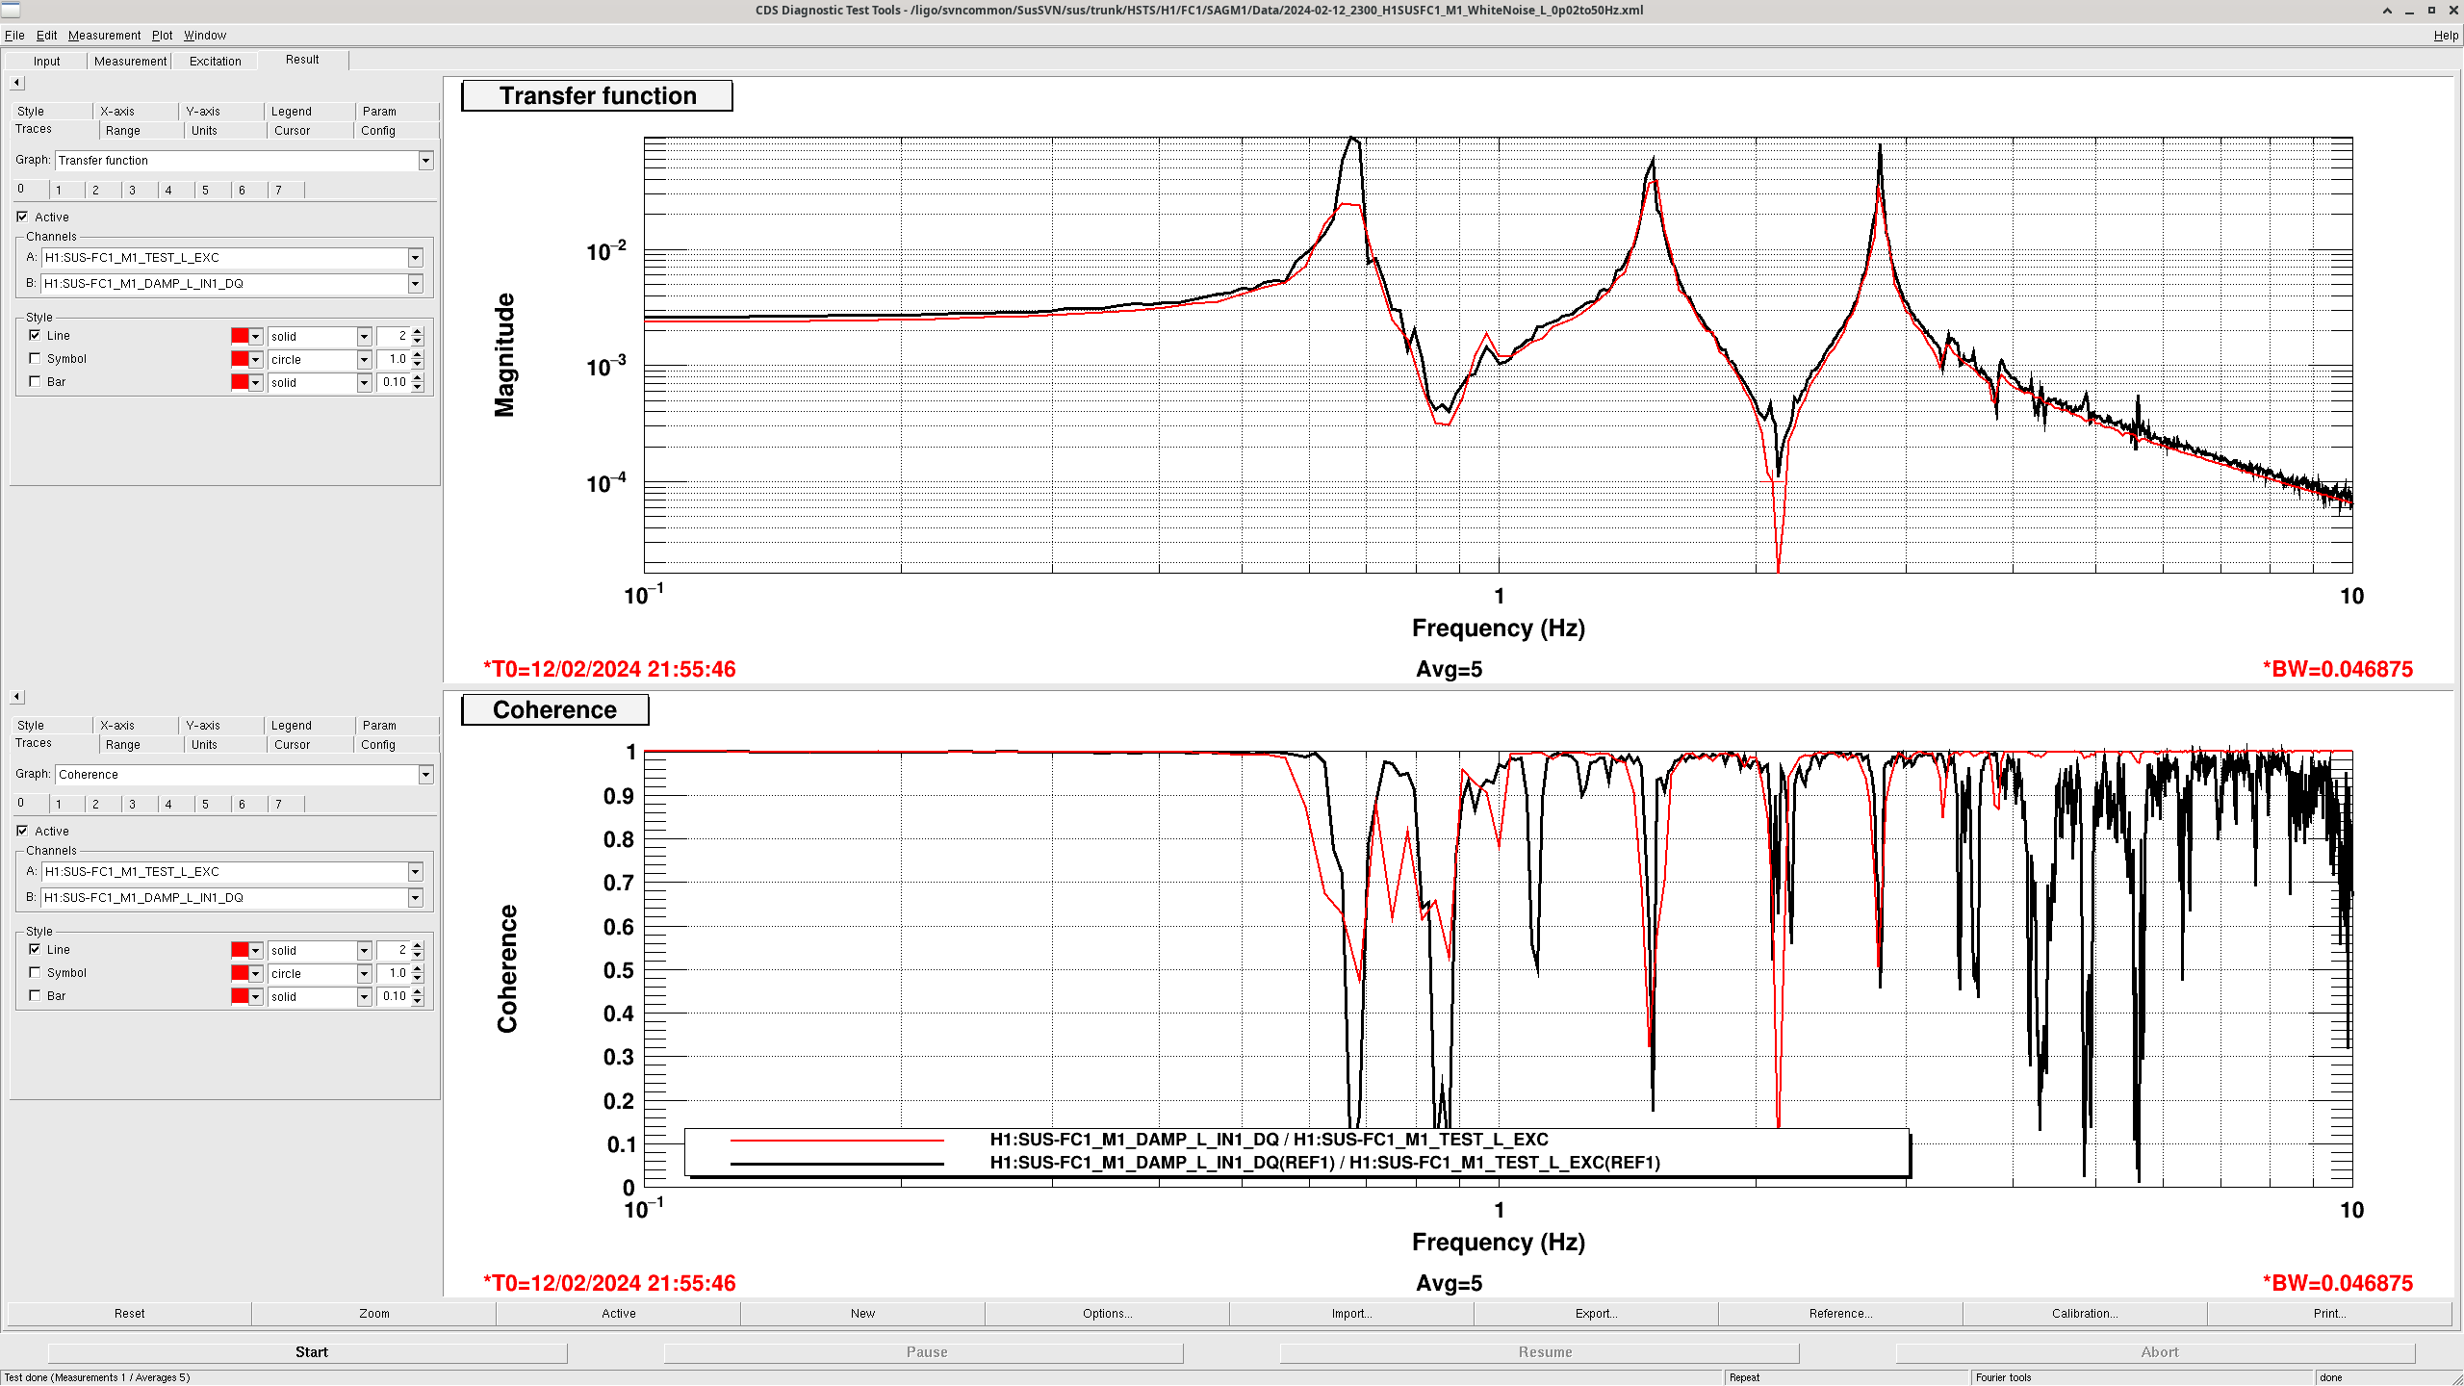Enable the Symbol checkbox in the upper Style group
2464x1386 pixels.
coord(36,359)
